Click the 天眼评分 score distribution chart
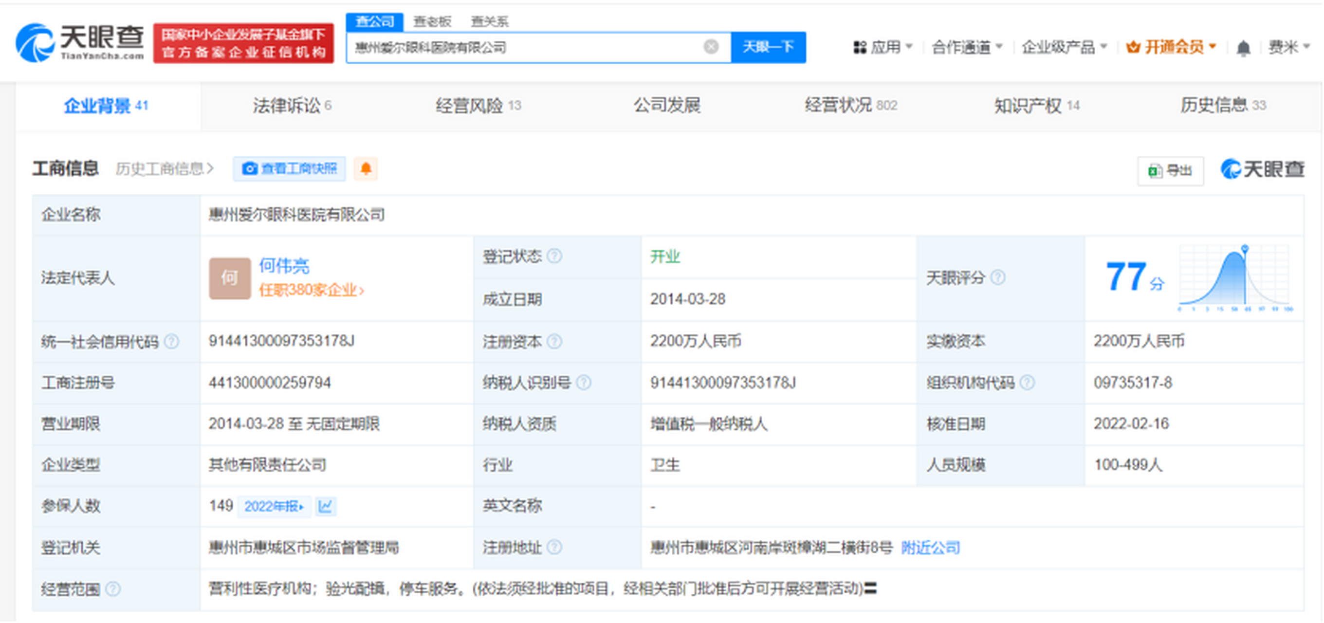The width and height of the screenshot is (1324, 623). click(1235, 277)
